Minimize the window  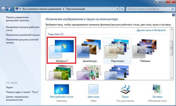point(158,2)
